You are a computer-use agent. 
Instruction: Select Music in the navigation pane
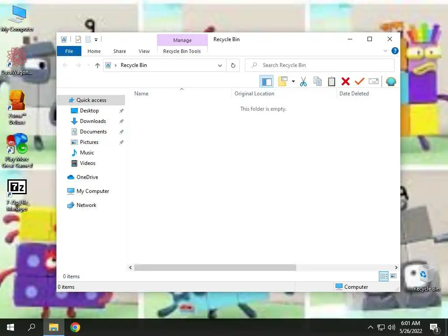click(x=87, y=153)
